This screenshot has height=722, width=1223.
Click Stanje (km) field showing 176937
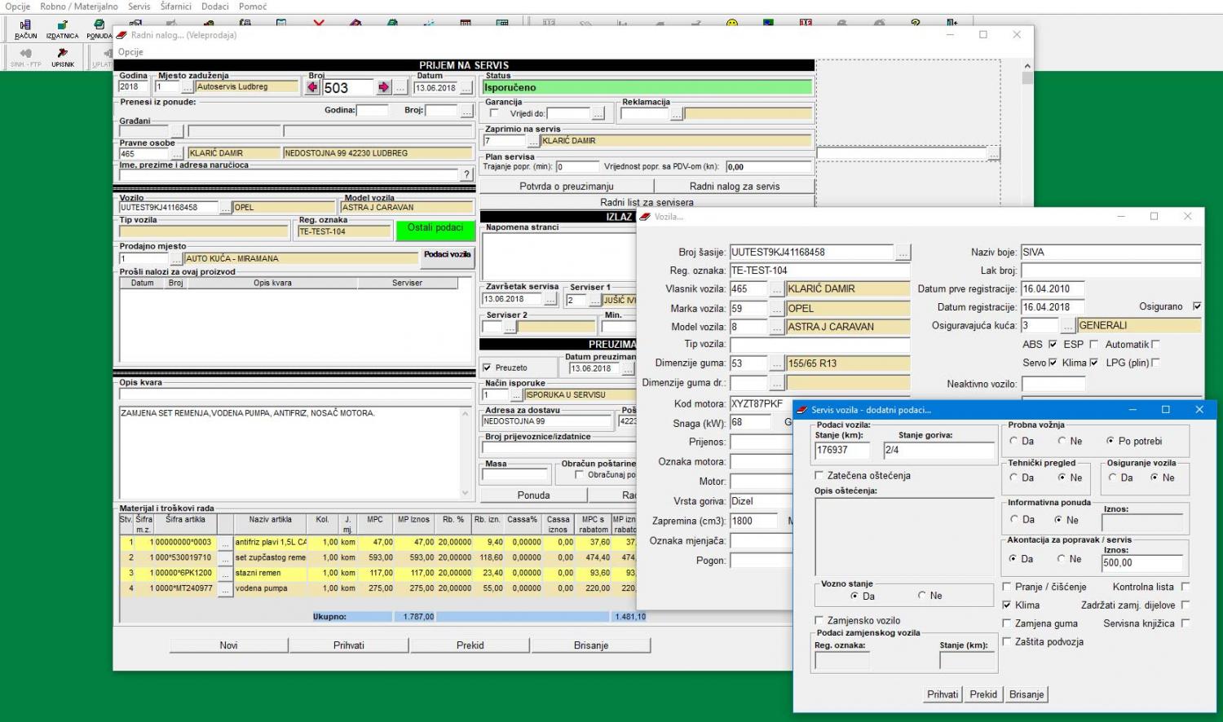[x=841, y=450]
